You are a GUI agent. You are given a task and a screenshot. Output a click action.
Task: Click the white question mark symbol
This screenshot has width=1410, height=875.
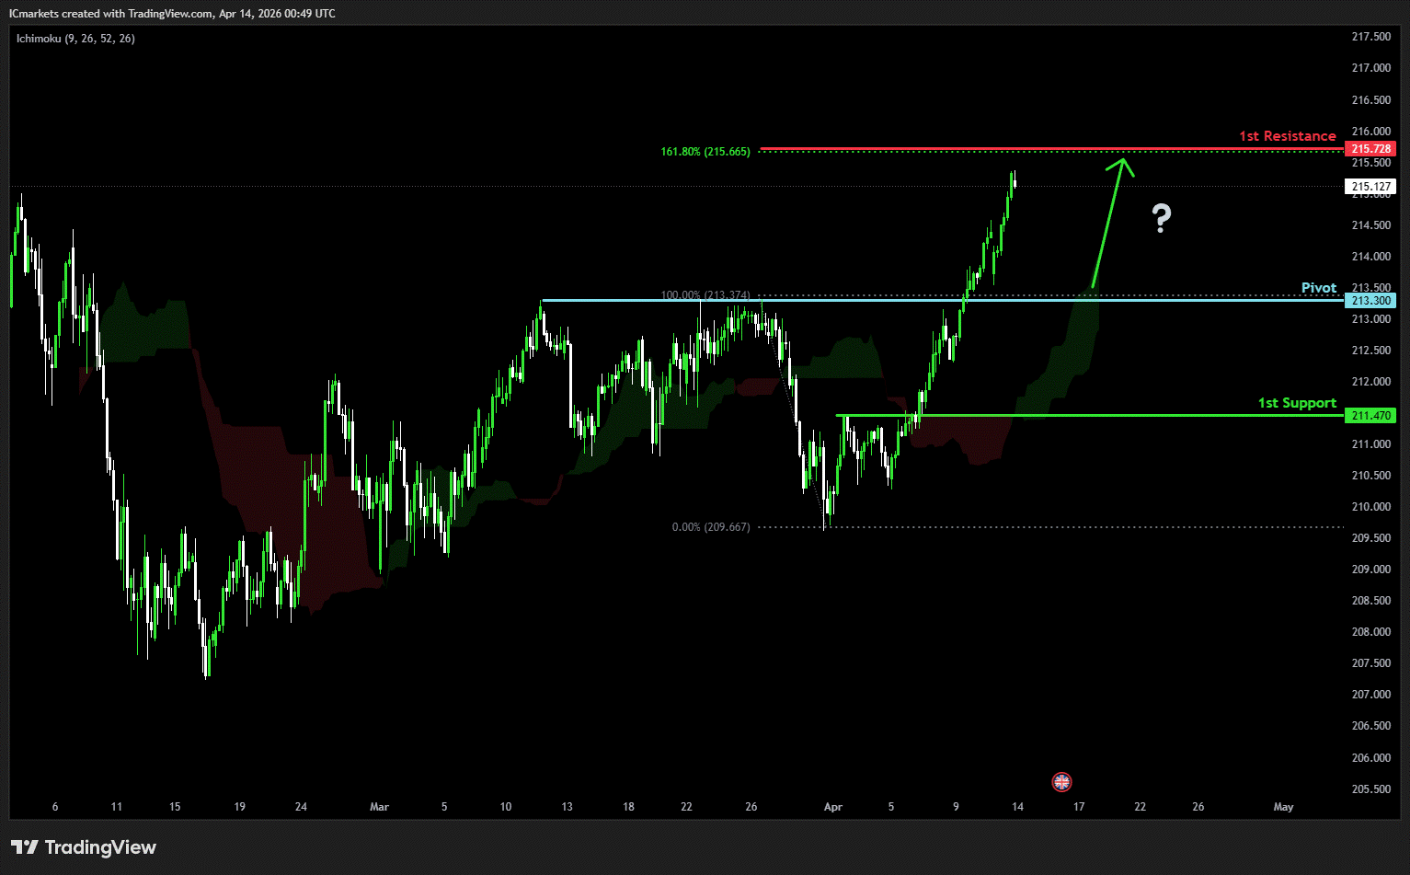(x=1162, y=219)
